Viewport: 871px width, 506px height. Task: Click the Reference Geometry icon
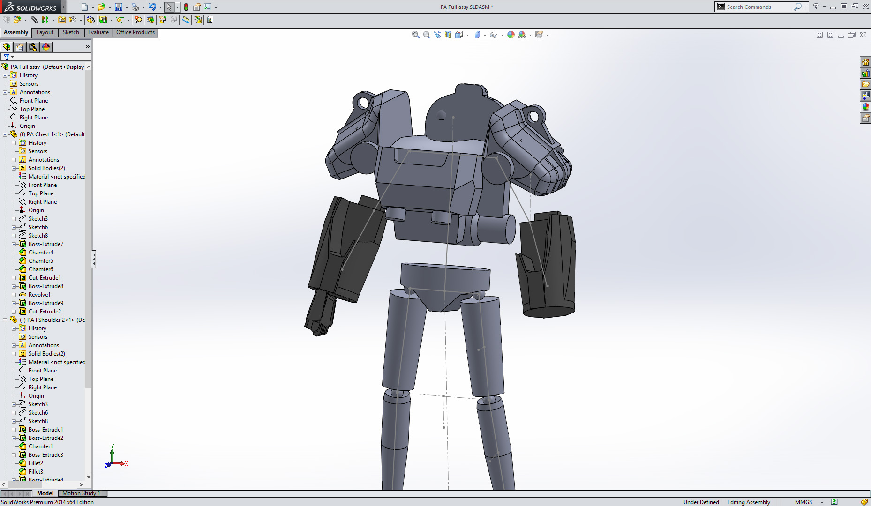click(120, 20)
